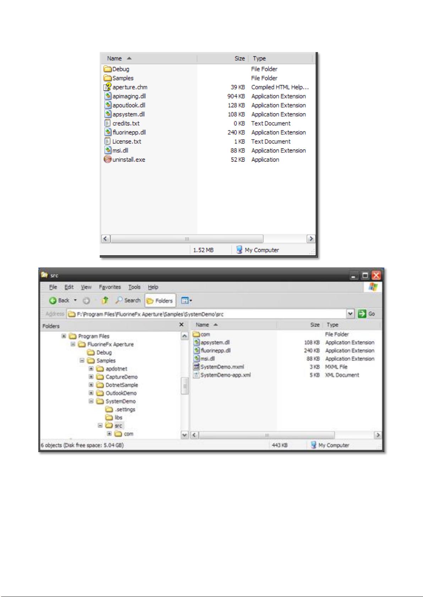Open the Address bar dropdown arrow

351,314
